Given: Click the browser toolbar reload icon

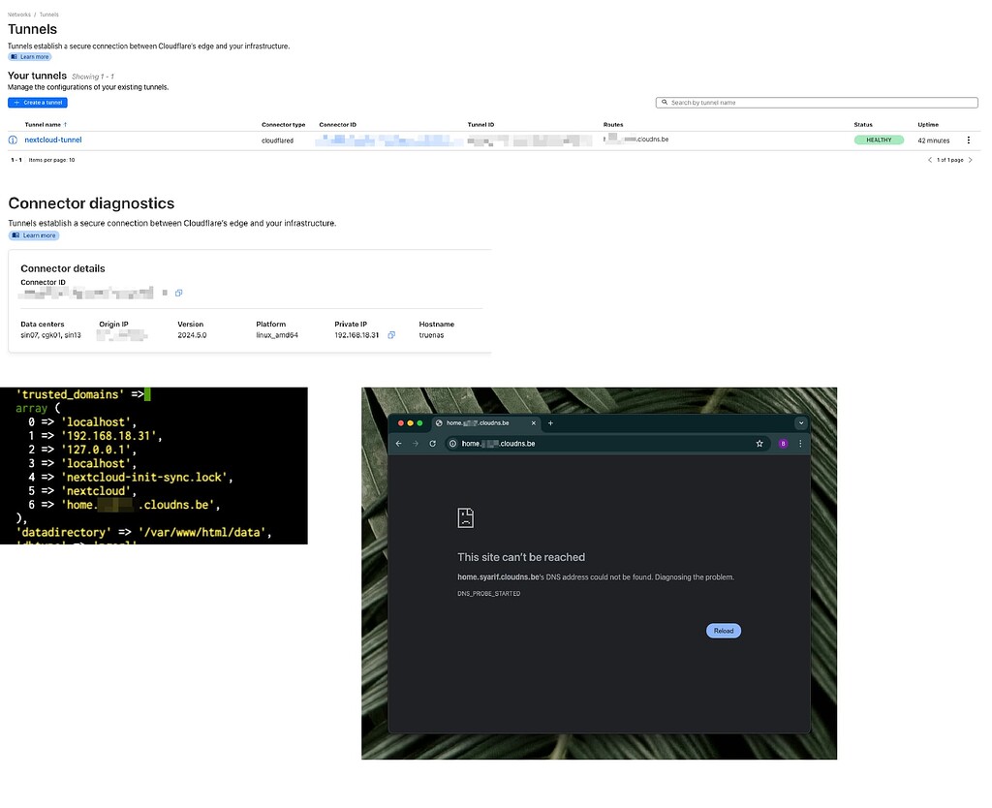Looking at the screenshot, I should (x=433, y=444).
